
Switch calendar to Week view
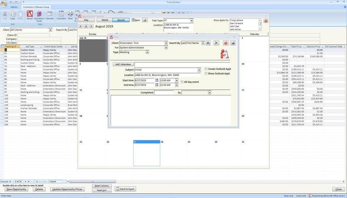pyautogui.click(x=104, y=20)
